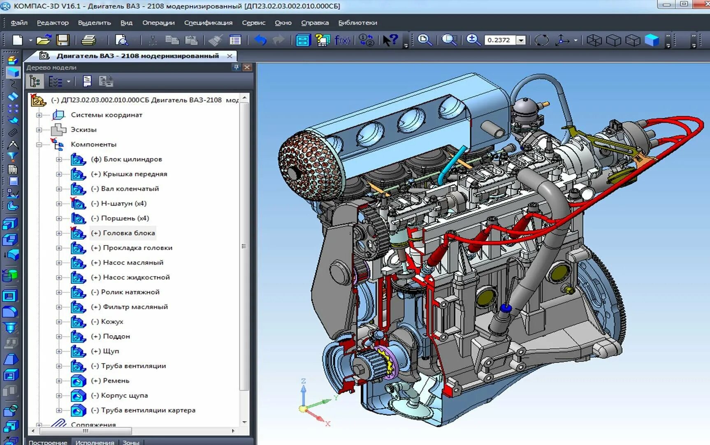Expand the Системы координат node
This screenshot has height=445, width=710.
pos(39,115)
